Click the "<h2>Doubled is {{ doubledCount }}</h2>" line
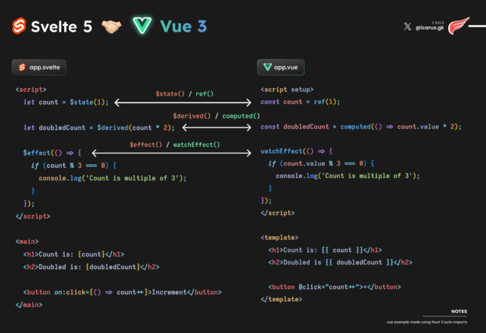486x333 pixels. pyautogui.click(x=340, y=263)
